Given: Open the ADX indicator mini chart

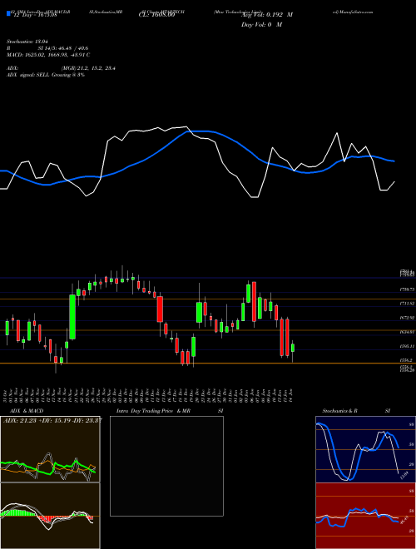Looking at the screenshot, I should click(x=50, y=449).
